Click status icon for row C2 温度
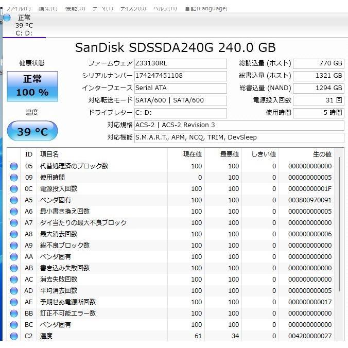This screenshot has width=348, height=348. 14,336
